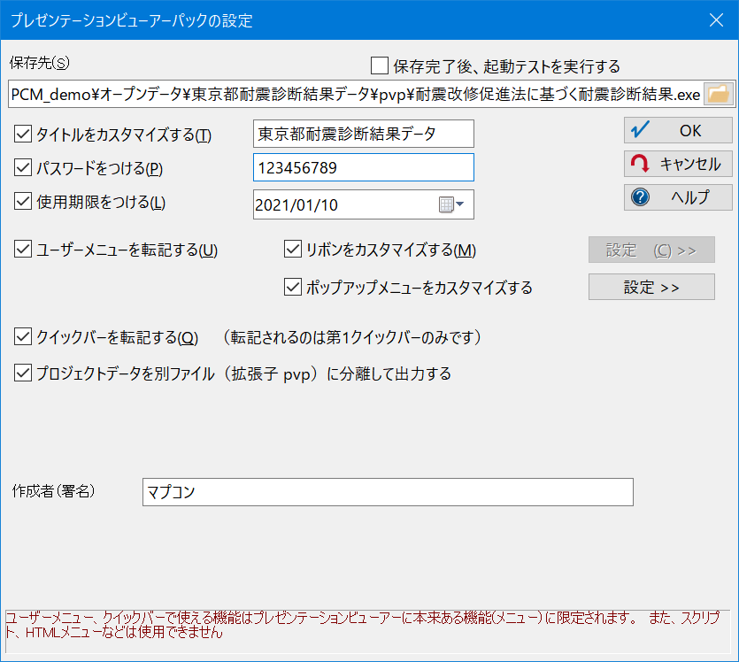Check 保存完了後、起動テストを実行する checkbox
739x662 pixels.
[x=380, y=66]
